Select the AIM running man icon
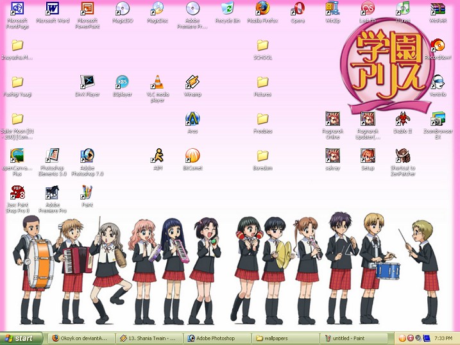460x345 pixels. point(158,156)
